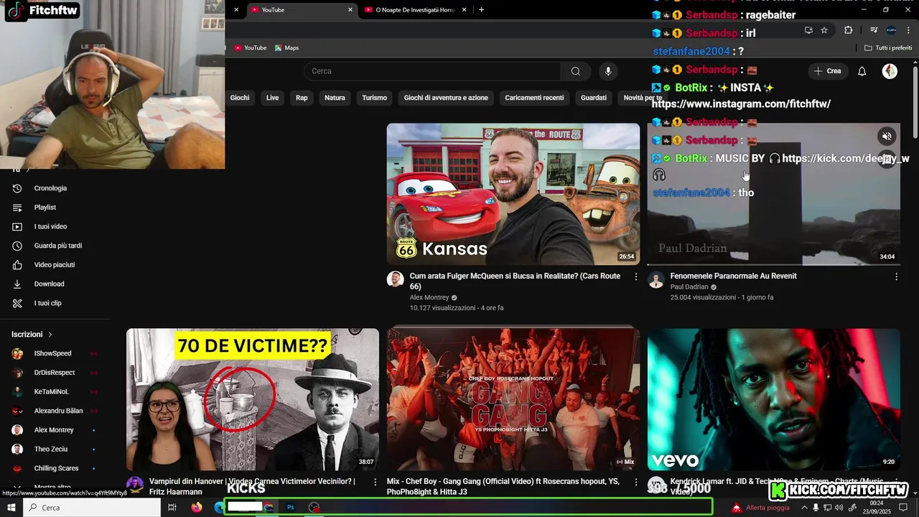Select Caricamenti recenti filter chip
The height and width of the screenshot is (517, 919).
534,98
